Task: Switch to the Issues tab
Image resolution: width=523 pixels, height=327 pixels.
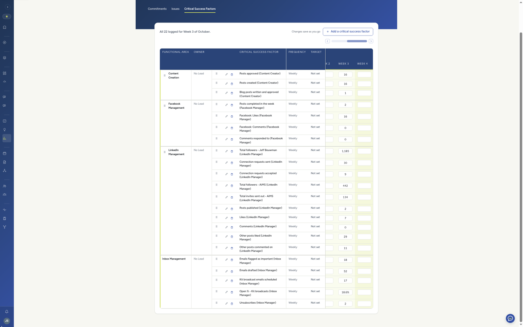Action: pyautogui.click(x=175, y=9)
